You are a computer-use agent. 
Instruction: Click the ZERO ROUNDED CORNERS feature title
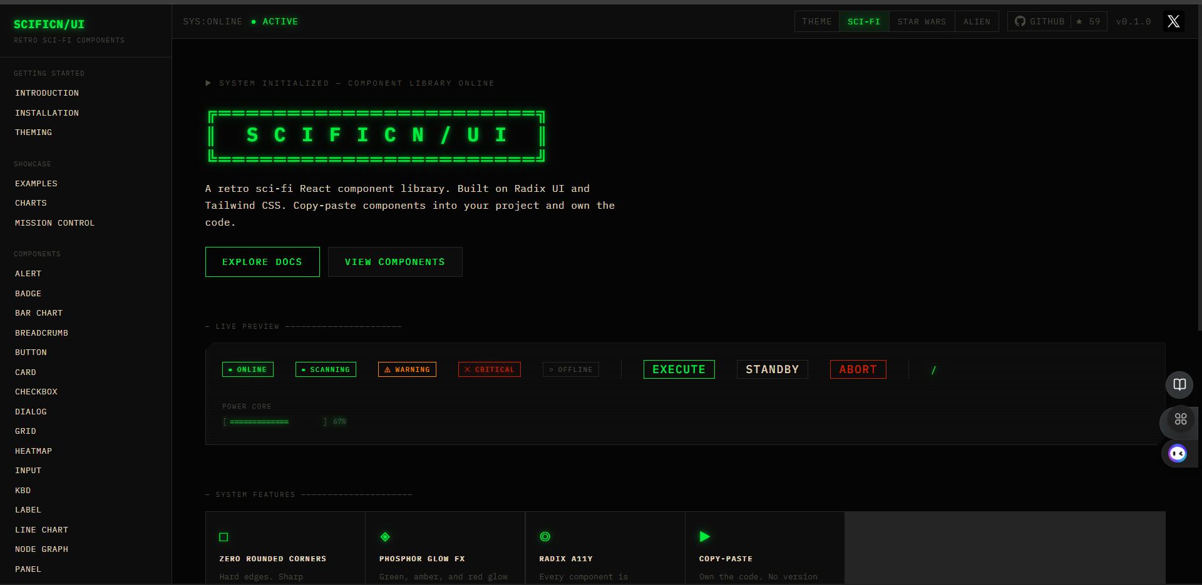point(273,559)
